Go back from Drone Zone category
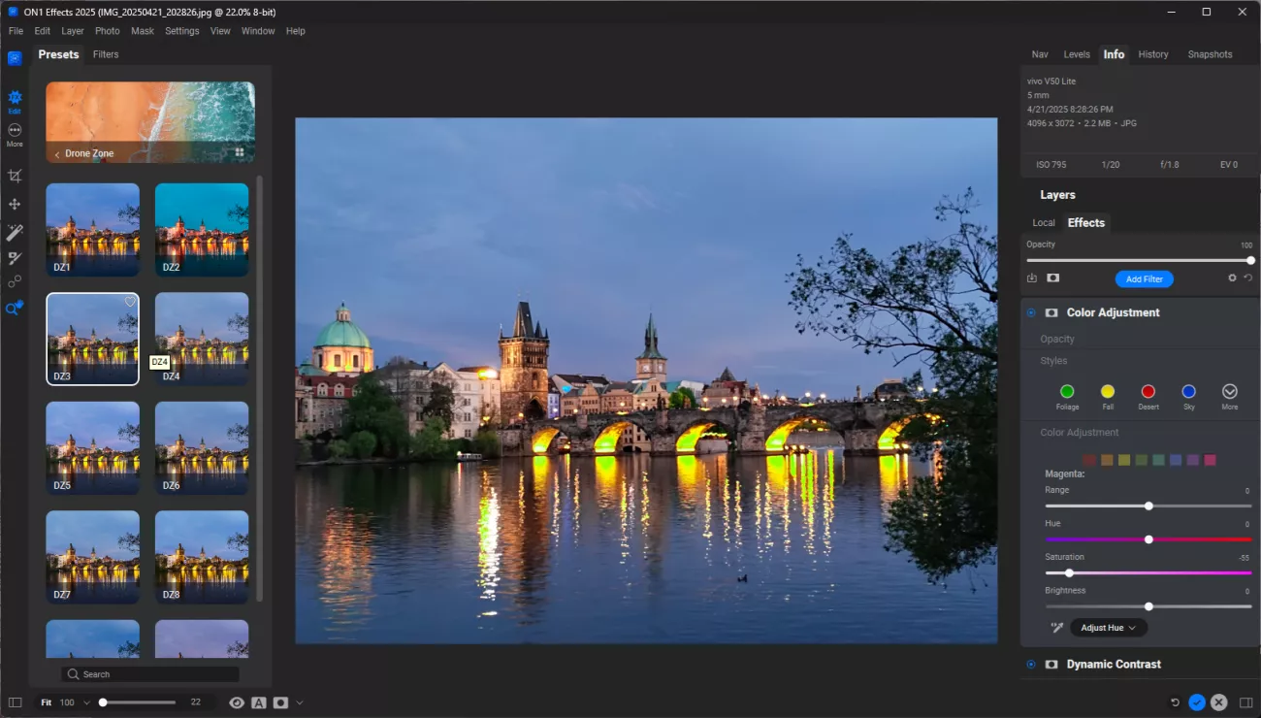The height and width of the screenshot is (718, 1261). pos(57,154)
